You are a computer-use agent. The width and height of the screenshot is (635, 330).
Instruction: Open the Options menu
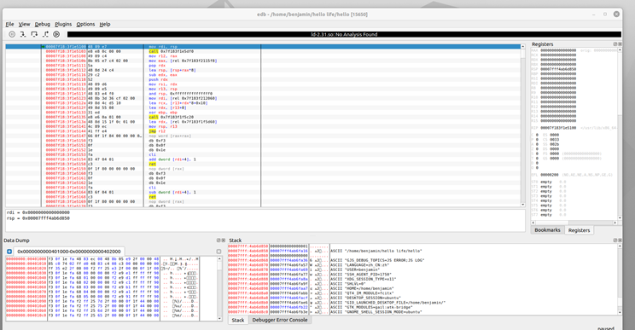[x=85, y=24]
